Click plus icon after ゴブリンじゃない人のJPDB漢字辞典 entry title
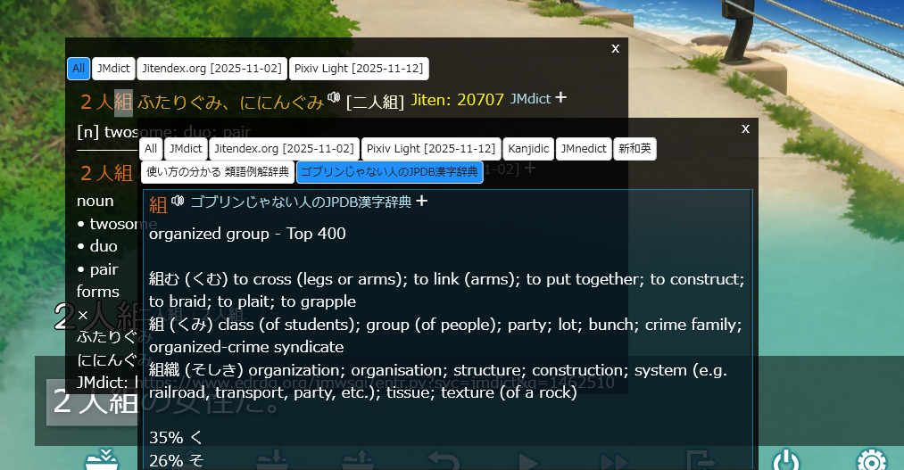This screenshot has height=470, width=904. [x=422, y=202]
